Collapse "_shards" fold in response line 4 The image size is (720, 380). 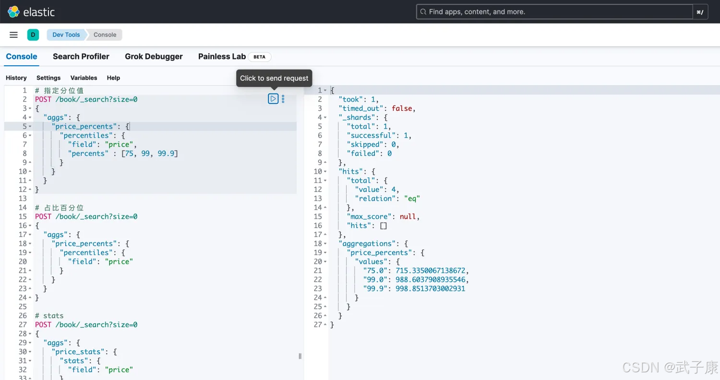pos(325,118)
